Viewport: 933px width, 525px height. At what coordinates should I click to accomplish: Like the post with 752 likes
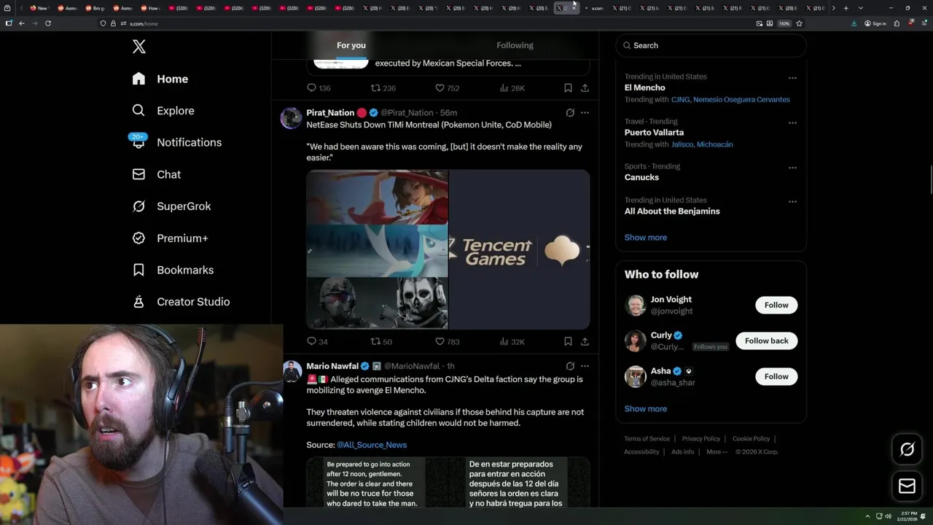447,88
